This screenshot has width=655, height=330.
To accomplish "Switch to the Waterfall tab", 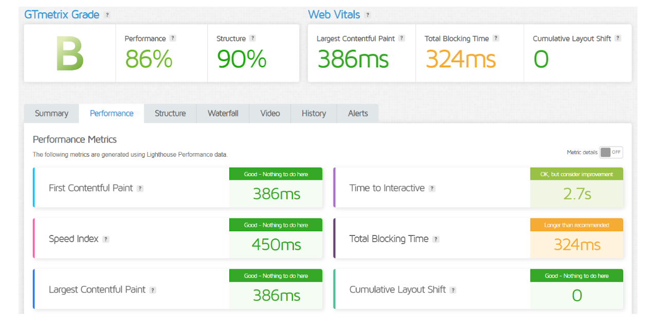I will [x=223, y=114].
